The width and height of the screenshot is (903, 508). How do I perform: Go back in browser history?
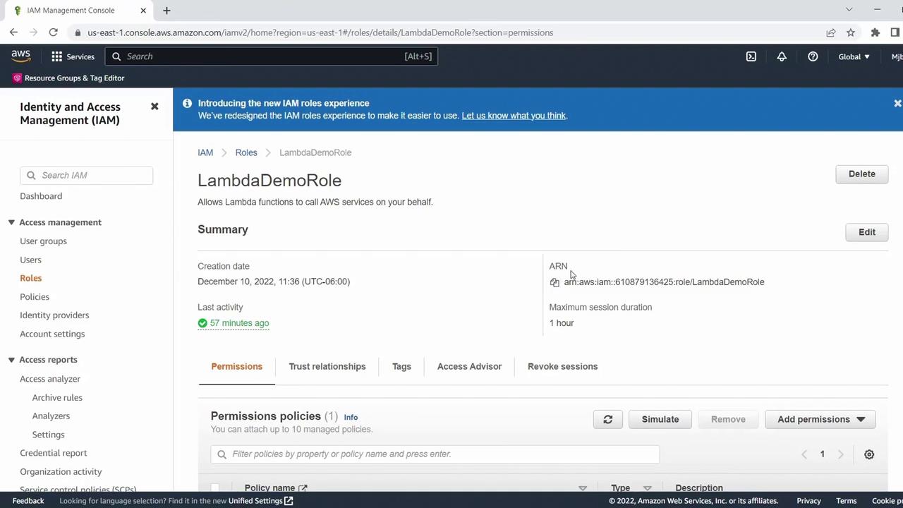13,32
